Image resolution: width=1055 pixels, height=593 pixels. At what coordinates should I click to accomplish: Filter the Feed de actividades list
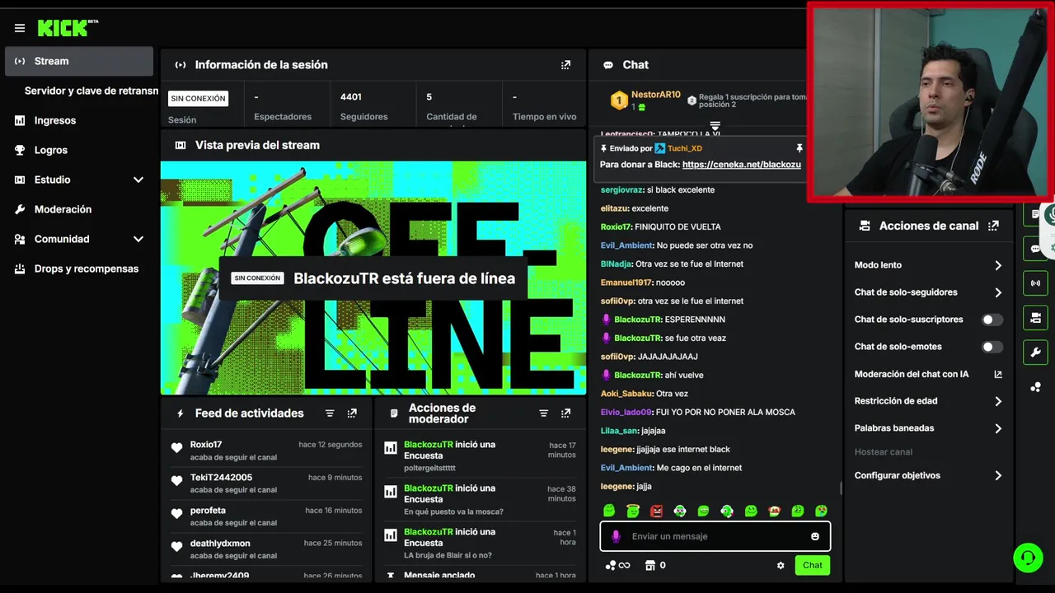(330, 413)
